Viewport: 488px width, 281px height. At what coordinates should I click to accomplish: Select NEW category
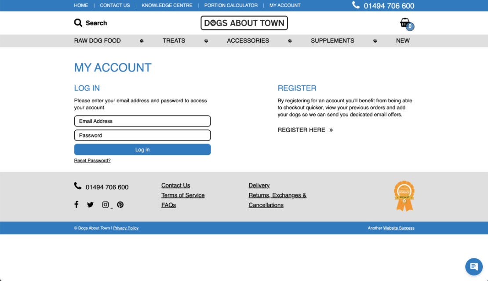403,41
